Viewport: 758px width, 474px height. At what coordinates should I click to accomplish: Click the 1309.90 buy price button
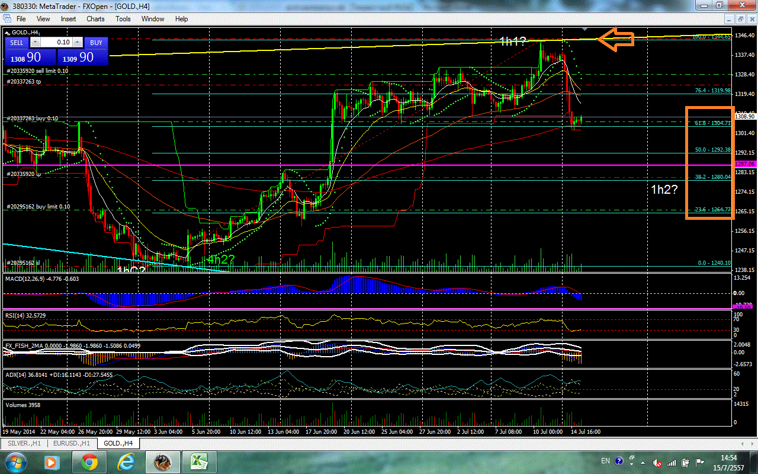click(x=82, y=57)
